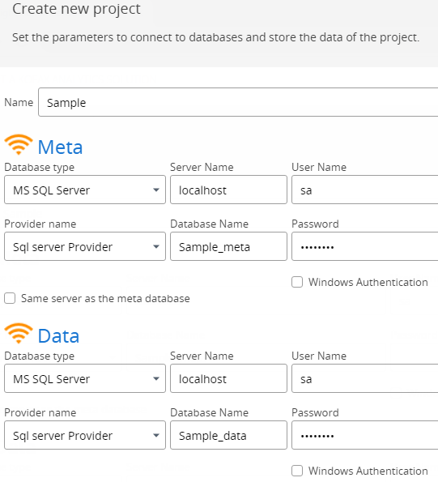Open Data Database type dropdown
Image resolution: width=438 pixels, height=482 pixels.
pos(85,378)
